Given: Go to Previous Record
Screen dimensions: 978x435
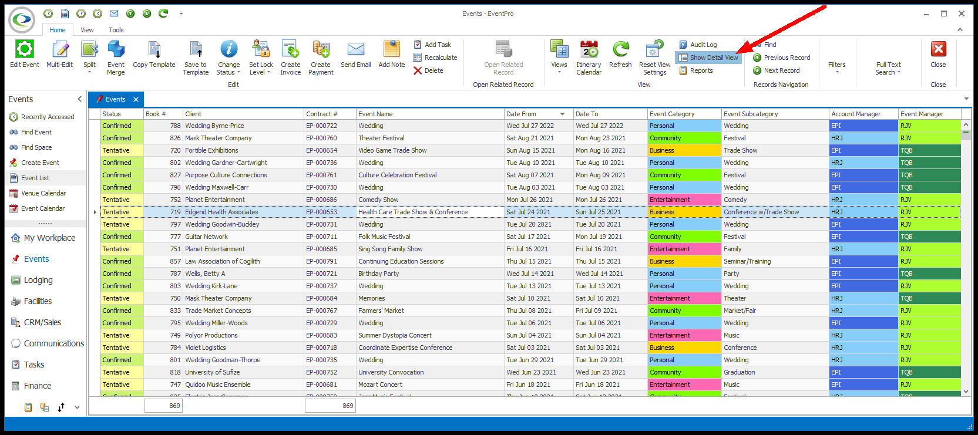Looking at the screenshot, I should [781, 58].
